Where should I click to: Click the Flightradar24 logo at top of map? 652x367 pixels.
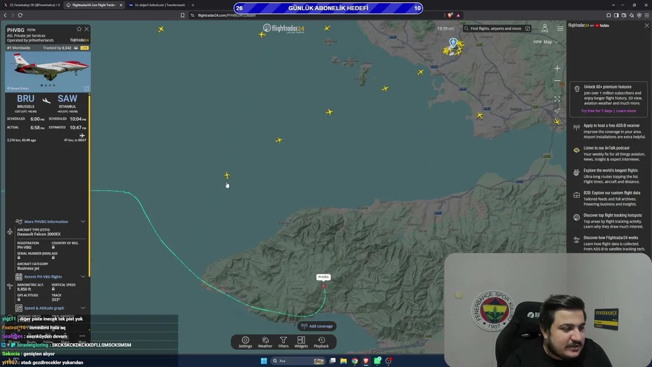pyautogui.click(x=284, y=29)
